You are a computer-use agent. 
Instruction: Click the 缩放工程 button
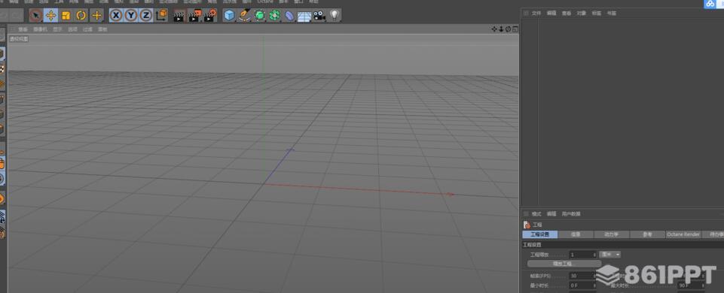pos(562,264)
